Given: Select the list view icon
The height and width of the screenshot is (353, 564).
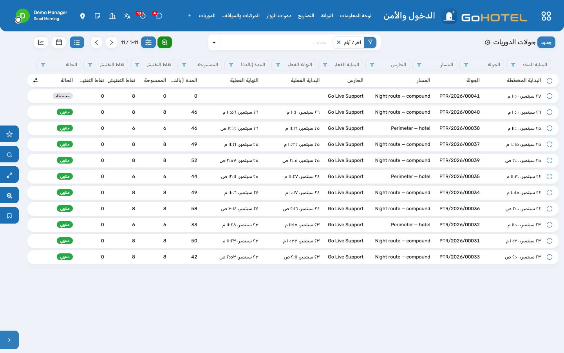Looking at the screenshot, I should coord(77,42).
